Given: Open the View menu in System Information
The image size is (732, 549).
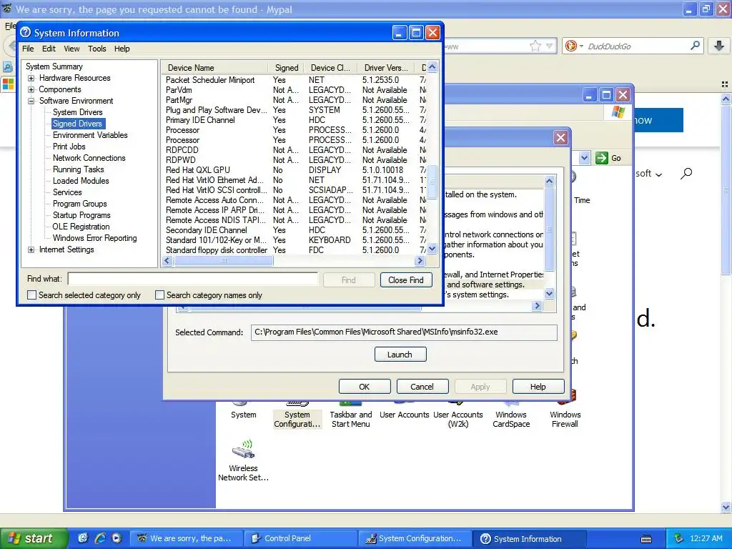Looking at the screenshot, I should 71,49.
